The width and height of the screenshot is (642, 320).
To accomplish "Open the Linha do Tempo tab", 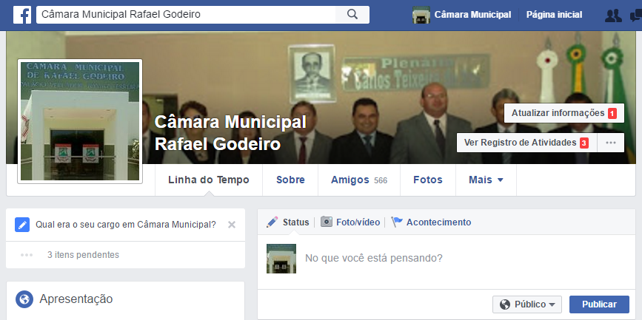I will point(209,180).
